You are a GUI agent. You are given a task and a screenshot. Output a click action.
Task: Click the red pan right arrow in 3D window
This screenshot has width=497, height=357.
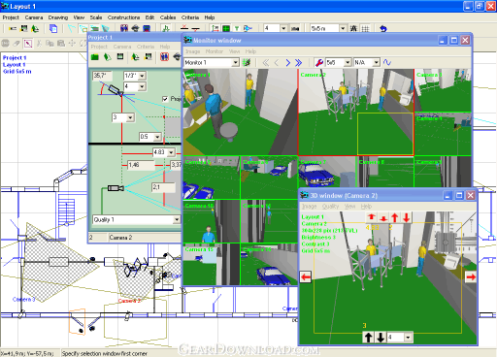pos(471,277)
